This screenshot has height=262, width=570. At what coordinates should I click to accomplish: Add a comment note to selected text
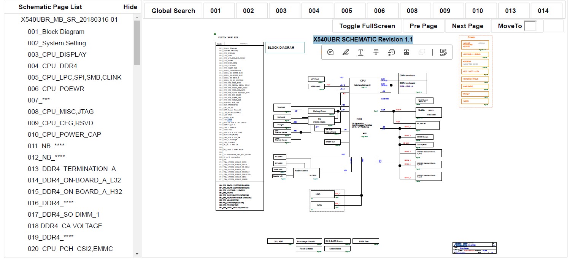point(330,52)
